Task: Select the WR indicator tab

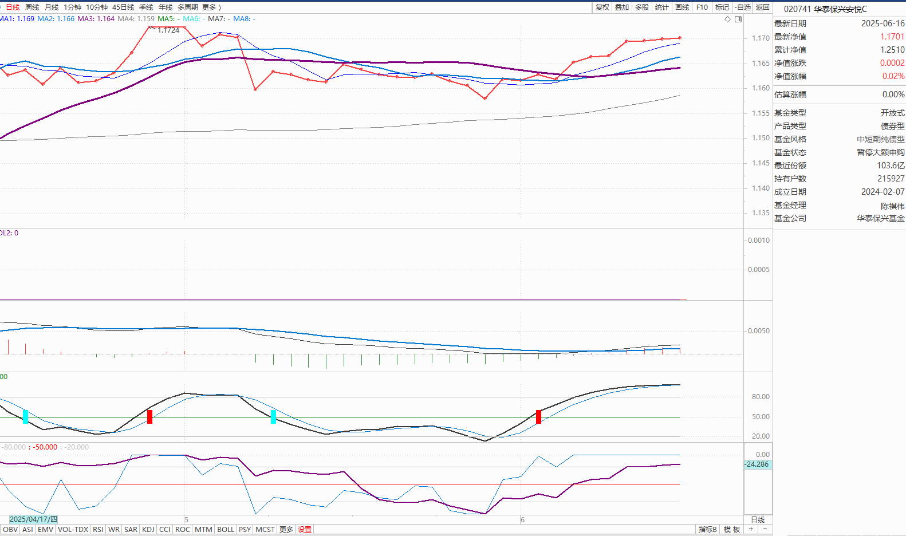Action: tap(114, 530)
